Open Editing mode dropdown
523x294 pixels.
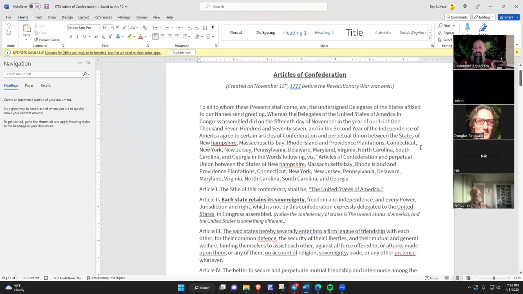coord(484,17)
